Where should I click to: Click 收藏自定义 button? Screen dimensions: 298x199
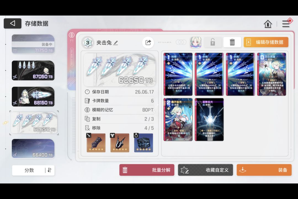[206, 170]
